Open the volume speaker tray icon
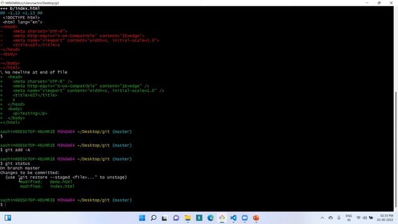398x224 pixels. pos(365,218)
